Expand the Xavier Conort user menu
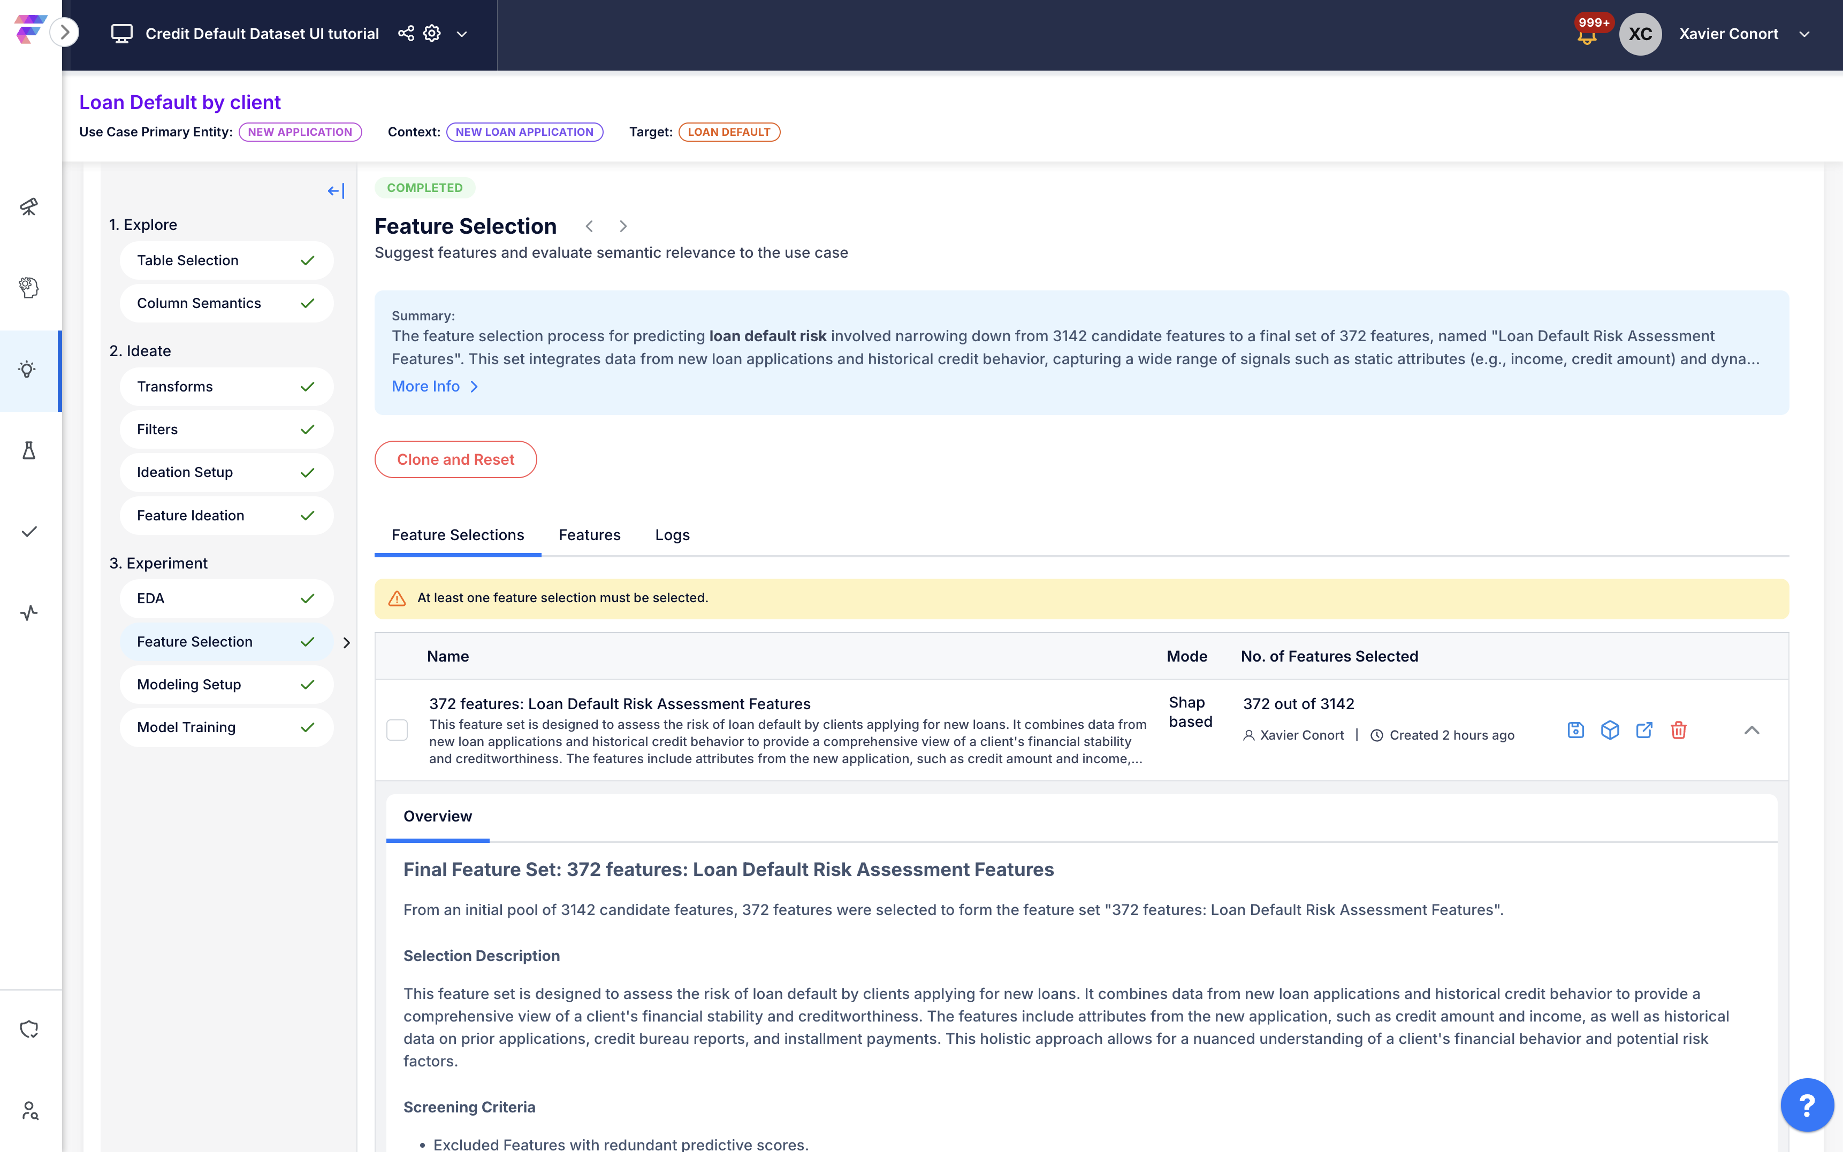This screenshot has width=1843, height=1152. tap(1804, 34)
